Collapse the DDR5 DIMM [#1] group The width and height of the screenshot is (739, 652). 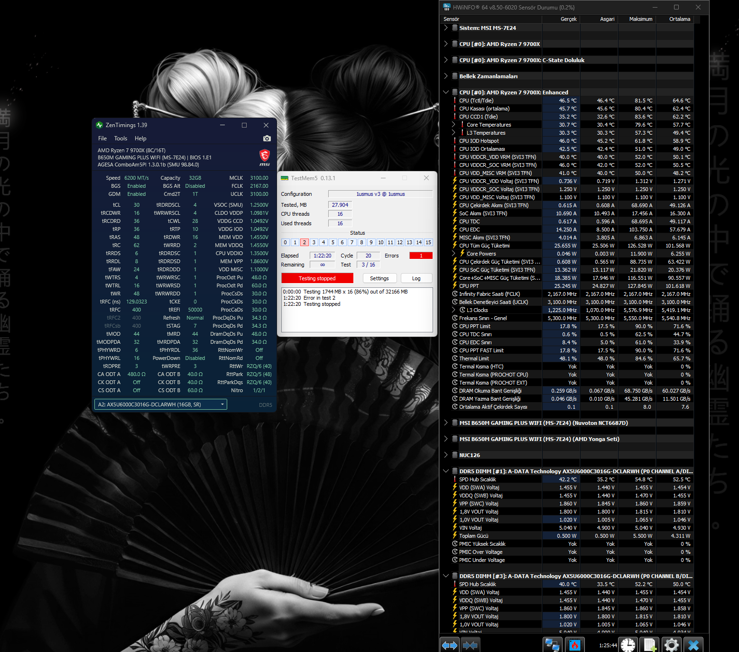tap(446, 471)
